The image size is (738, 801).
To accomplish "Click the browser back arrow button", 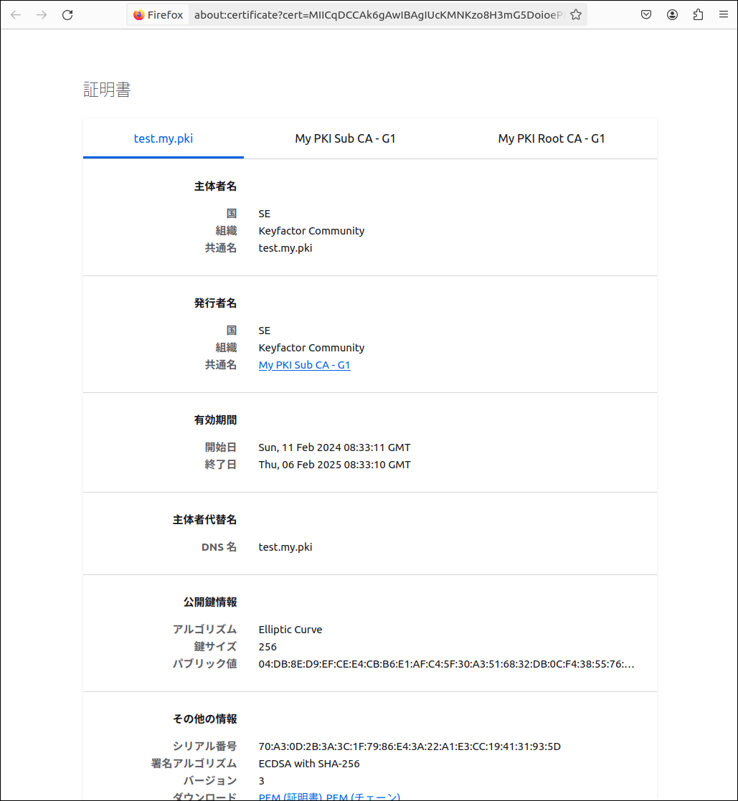I will pyautogui.click(x=16, y=14).
